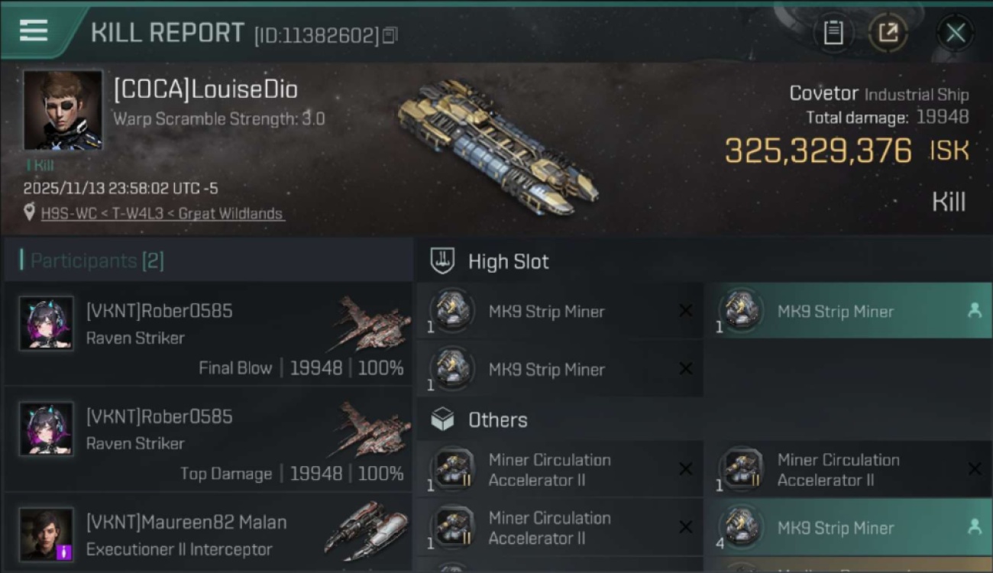Open Rober0585 Final Blow avatar
The height and width of the screenshot is (573, 993).
(47, 323)
